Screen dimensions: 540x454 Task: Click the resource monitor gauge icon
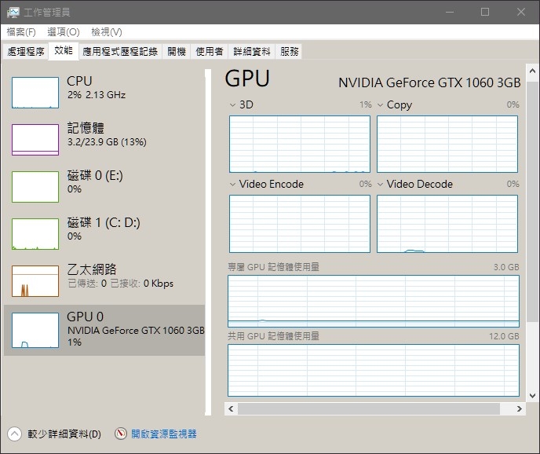click(121, 434)
